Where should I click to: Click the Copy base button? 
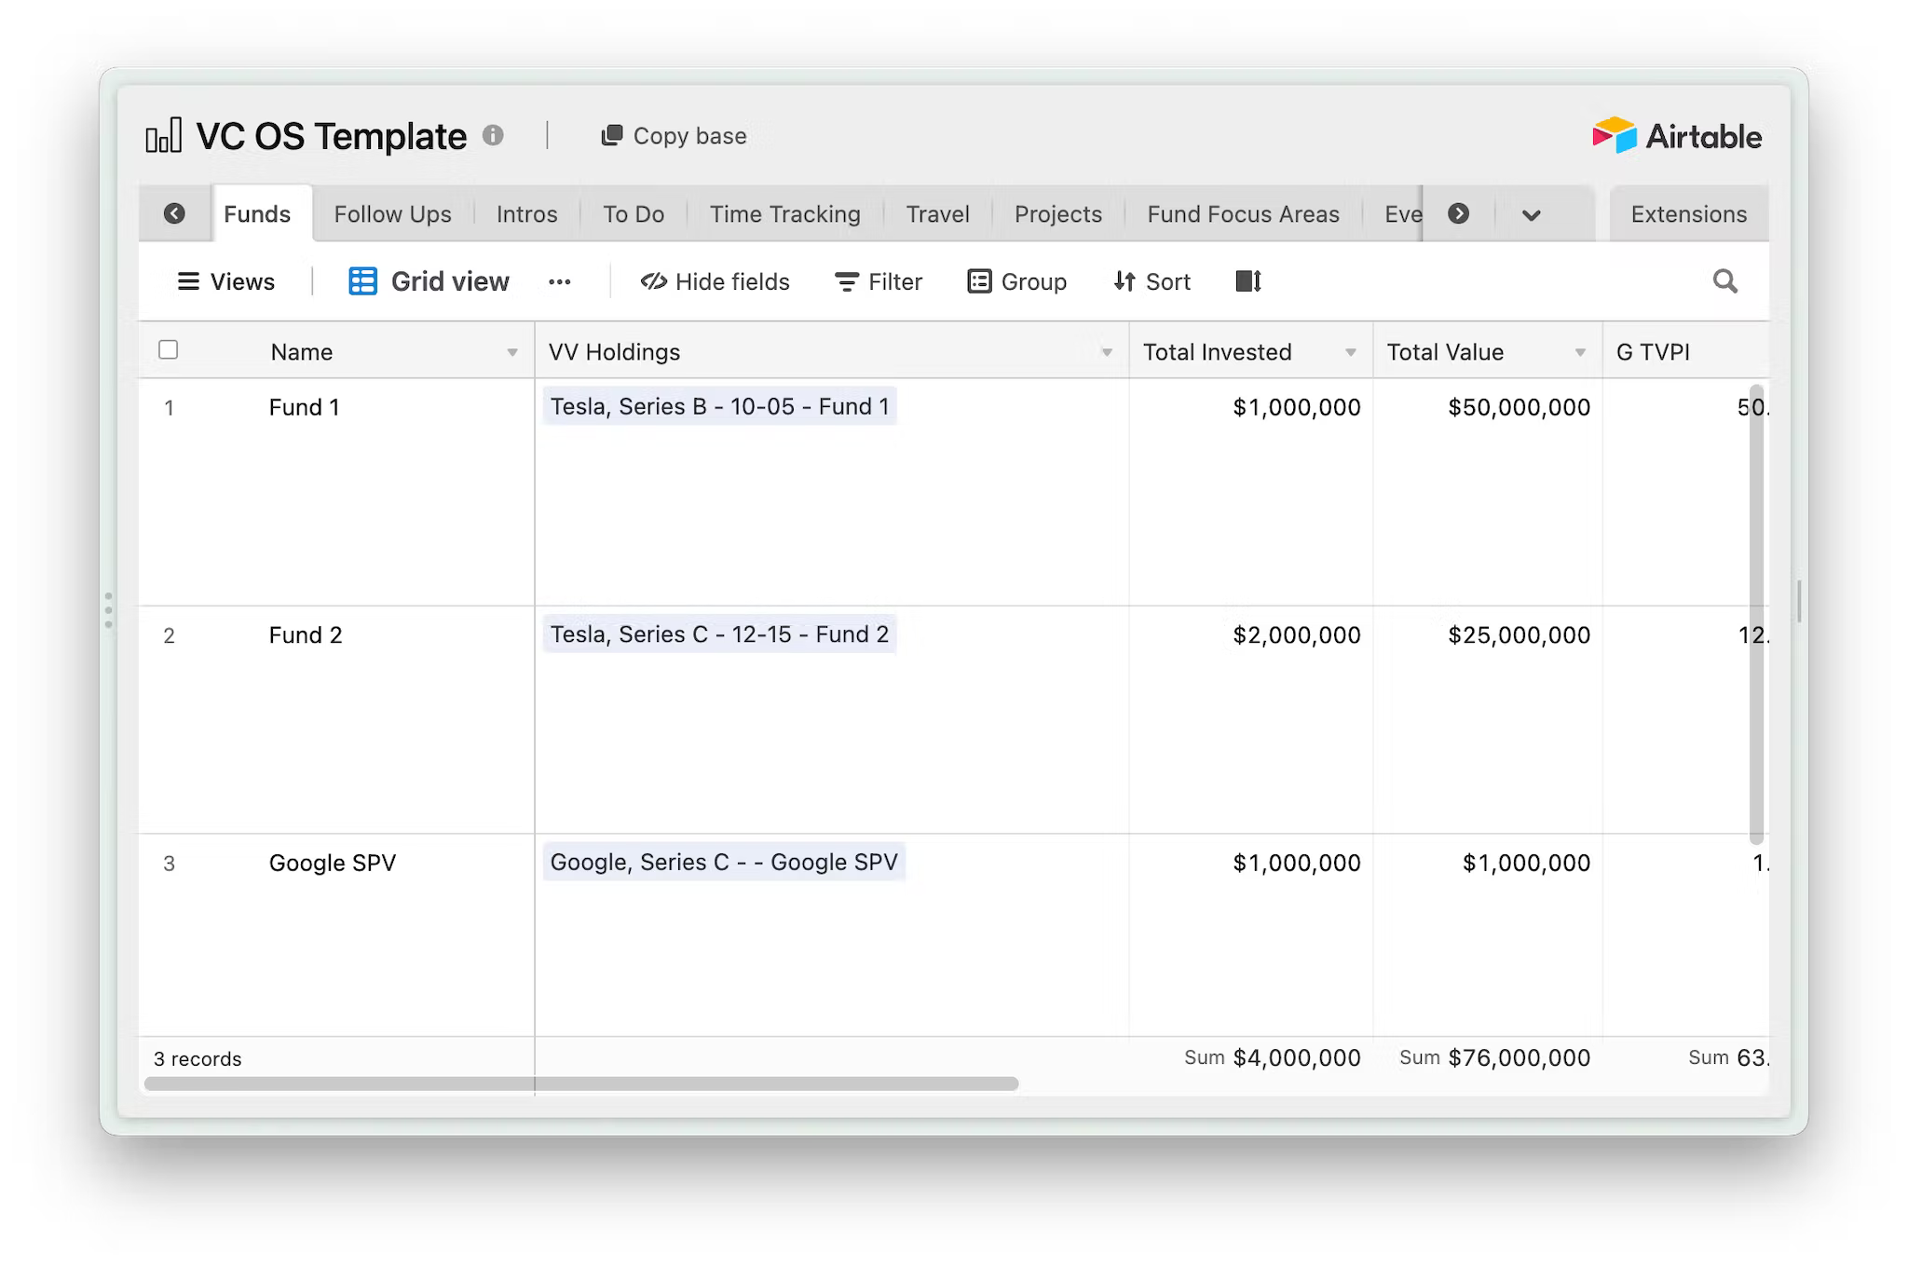pos(674,136)
